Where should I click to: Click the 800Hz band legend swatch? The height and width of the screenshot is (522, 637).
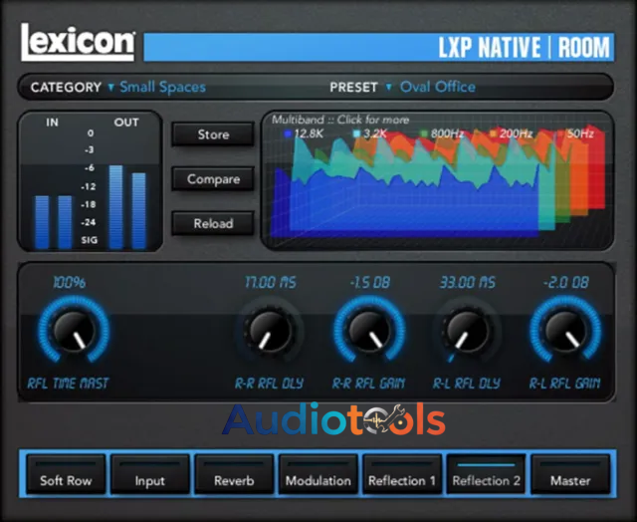point(424,133)
